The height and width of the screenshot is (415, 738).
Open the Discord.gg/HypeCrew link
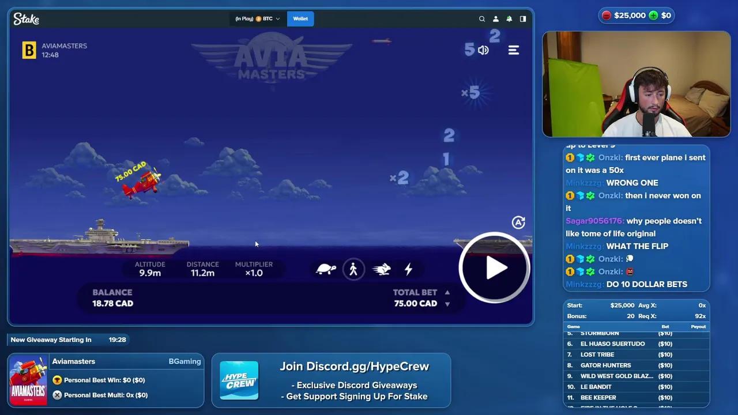355,367
